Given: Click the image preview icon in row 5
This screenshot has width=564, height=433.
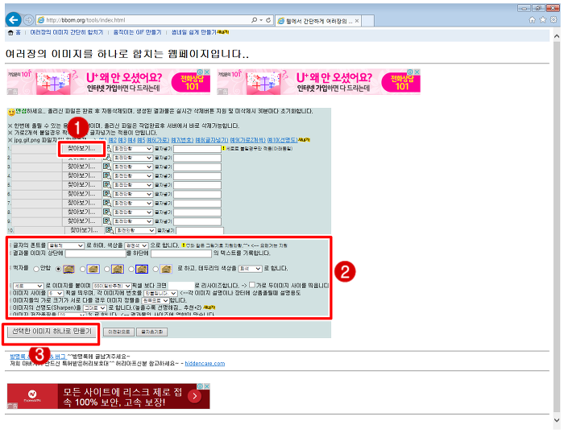Looking at the screenshot, I should pyautogui.click(x=107, y=184).
